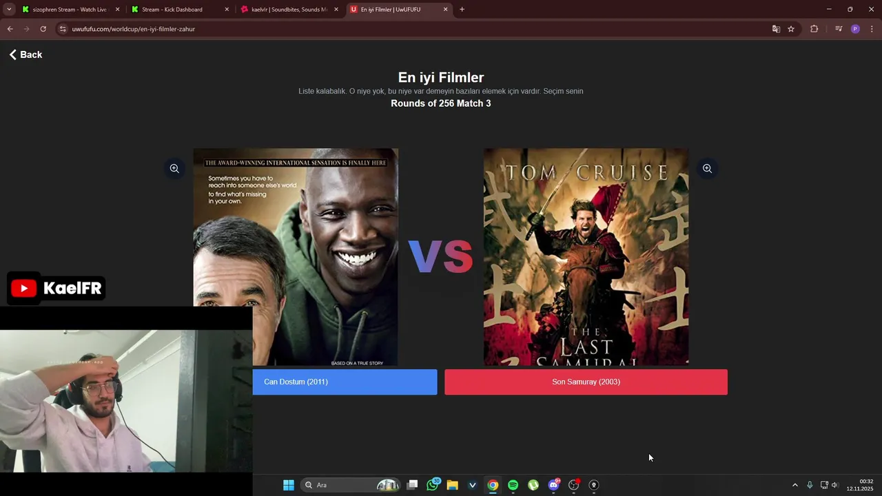Open the Windows Start menu

point(289,485)
